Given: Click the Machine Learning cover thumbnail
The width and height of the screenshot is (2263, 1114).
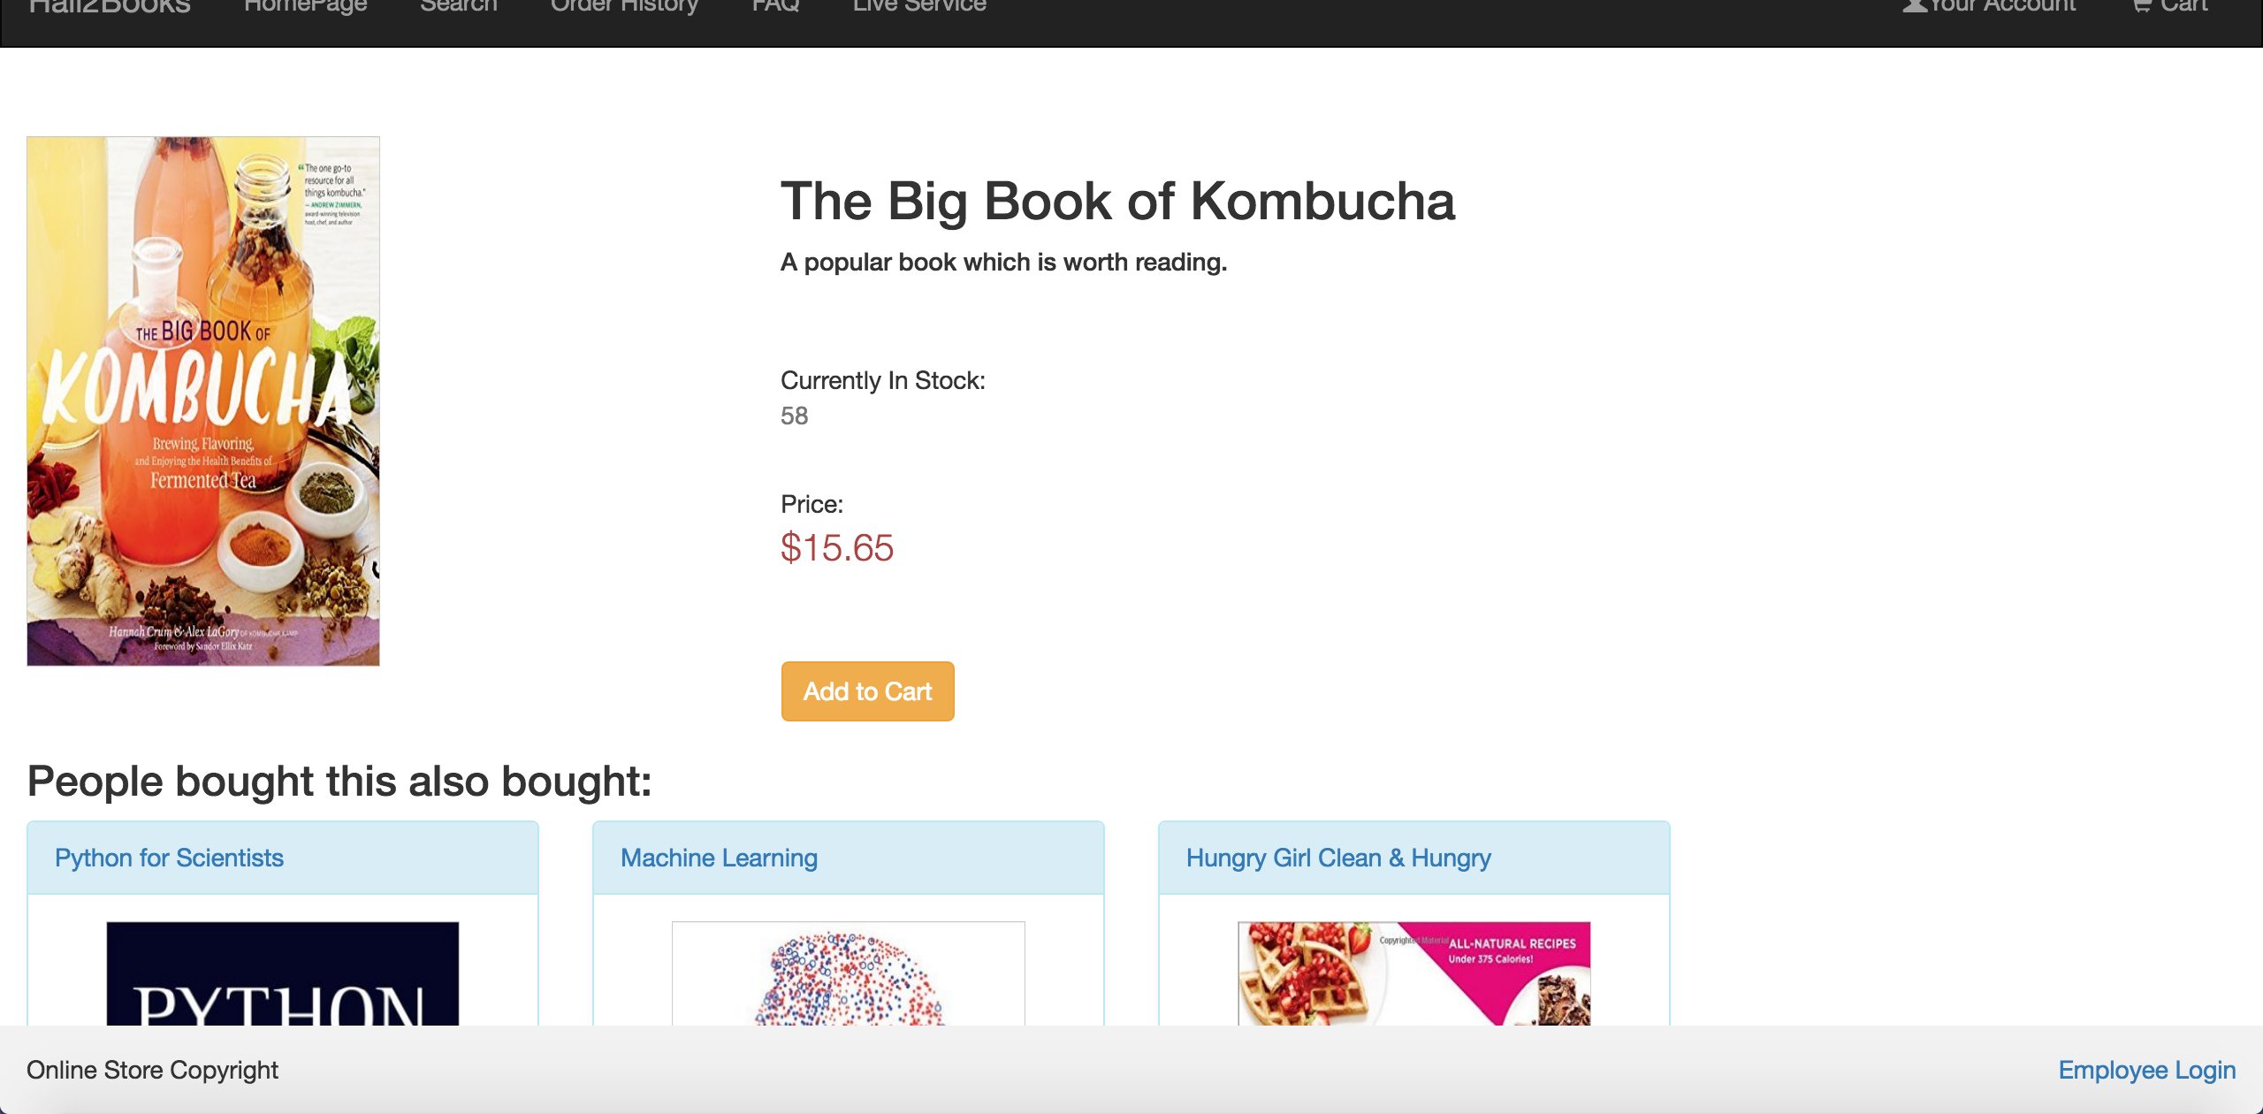Looking at the screenshot, I should tap(849, 973).
